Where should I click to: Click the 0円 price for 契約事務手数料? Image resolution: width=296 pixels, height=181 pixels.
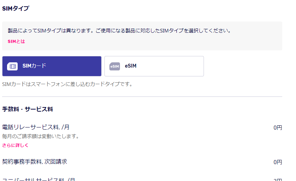tap(278, 162)
